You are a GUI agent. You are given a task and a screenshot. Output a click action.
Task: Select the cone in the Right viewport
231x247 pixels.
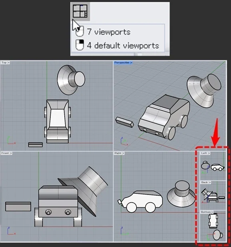click(181, 194)
